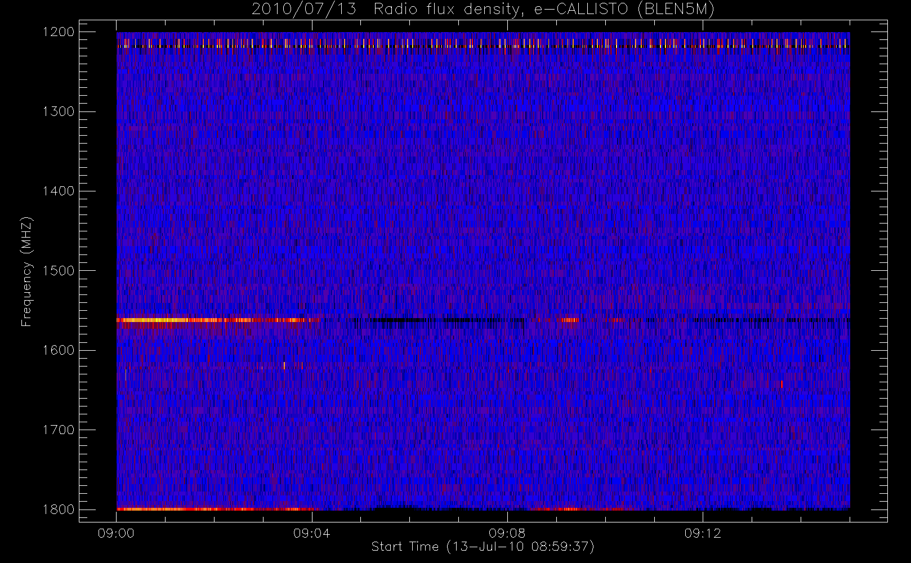
Task: Click the 09:04 time tick label
Action: pyautogui.click(x=311, y=533)
